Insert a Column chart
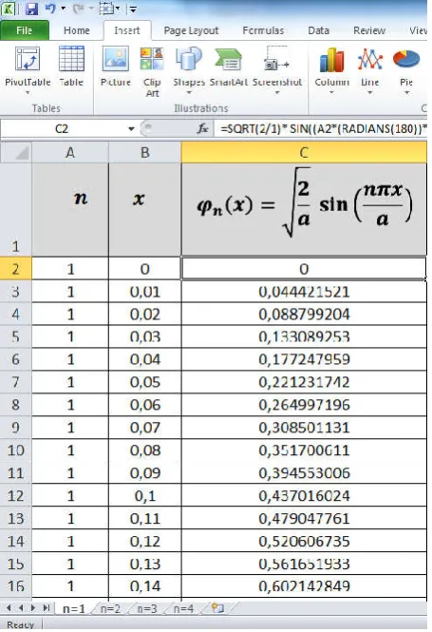The image size is (432, 632). (x=331, y=70)
